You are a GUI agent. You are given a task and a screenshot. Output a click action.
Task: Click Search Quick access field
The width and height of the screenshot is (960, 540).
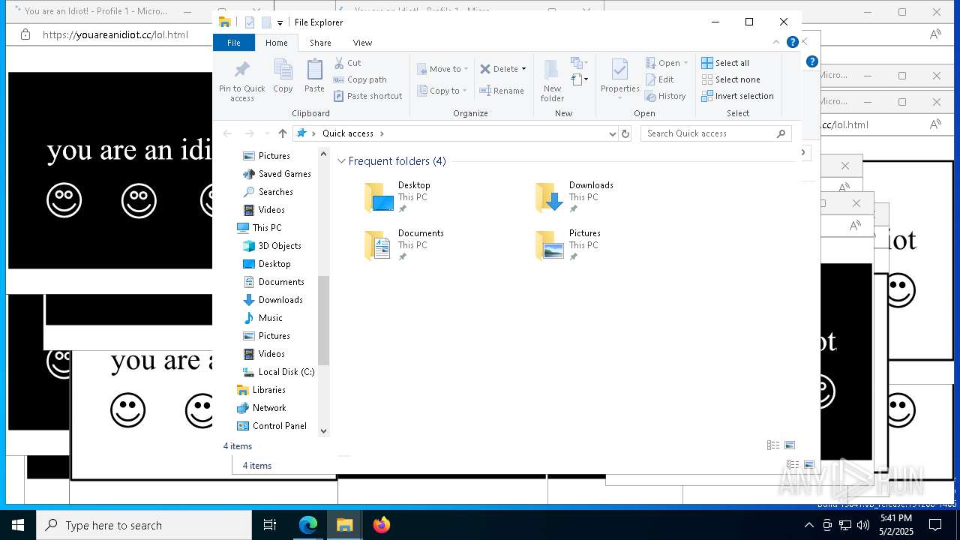(x=716, y=133)
